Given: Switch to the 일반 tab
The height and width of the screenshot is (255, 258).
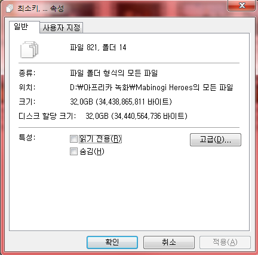Looking at the screenshot, I should [21, 26].
